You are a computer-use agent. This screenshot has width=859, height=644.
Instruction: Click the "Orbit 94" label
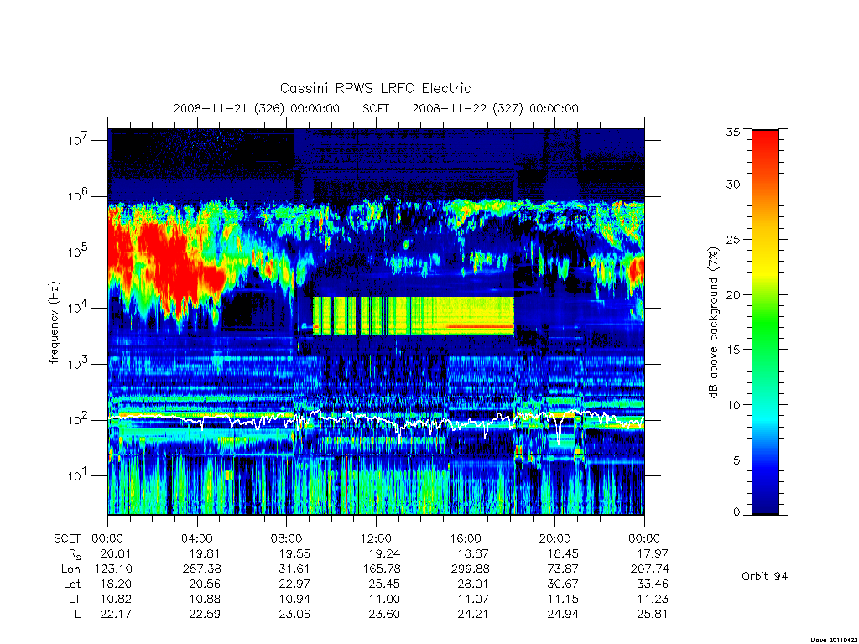764,576
